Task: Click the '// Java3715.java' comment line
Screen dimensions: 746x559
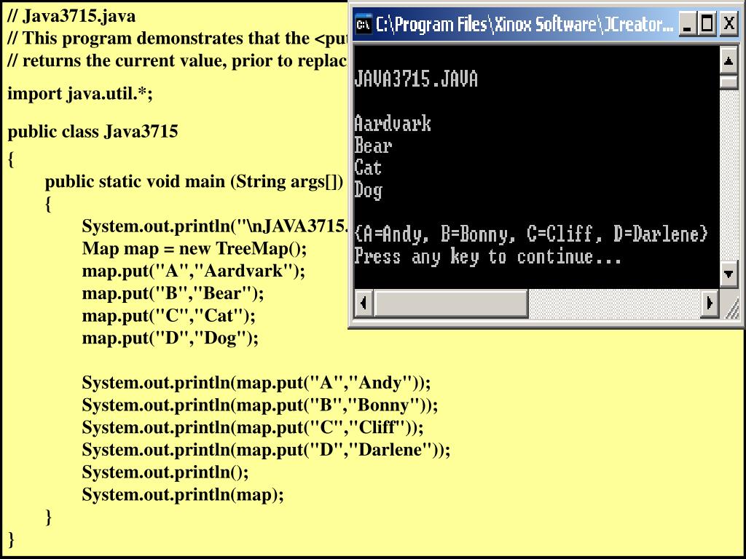Action: click(71, 16)
